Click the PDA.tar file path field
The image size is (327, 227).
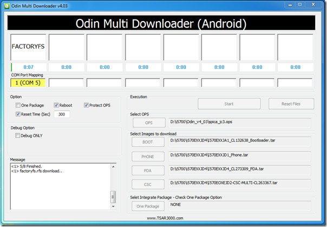[240, 170]
